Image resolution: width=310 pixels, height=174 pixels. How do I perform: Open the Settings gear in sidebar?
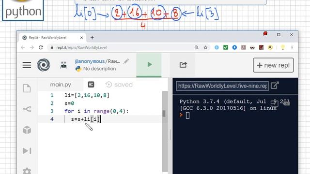pos(27,171)
